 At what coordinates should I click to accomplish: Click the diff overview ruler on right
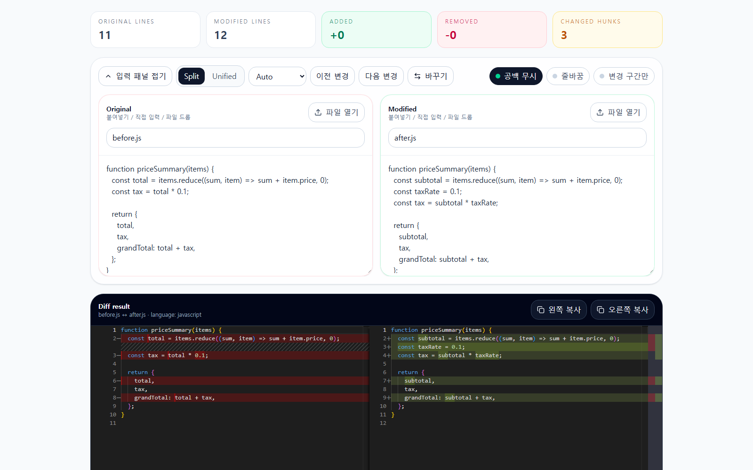pyautogui.click(x=655, y=397)
